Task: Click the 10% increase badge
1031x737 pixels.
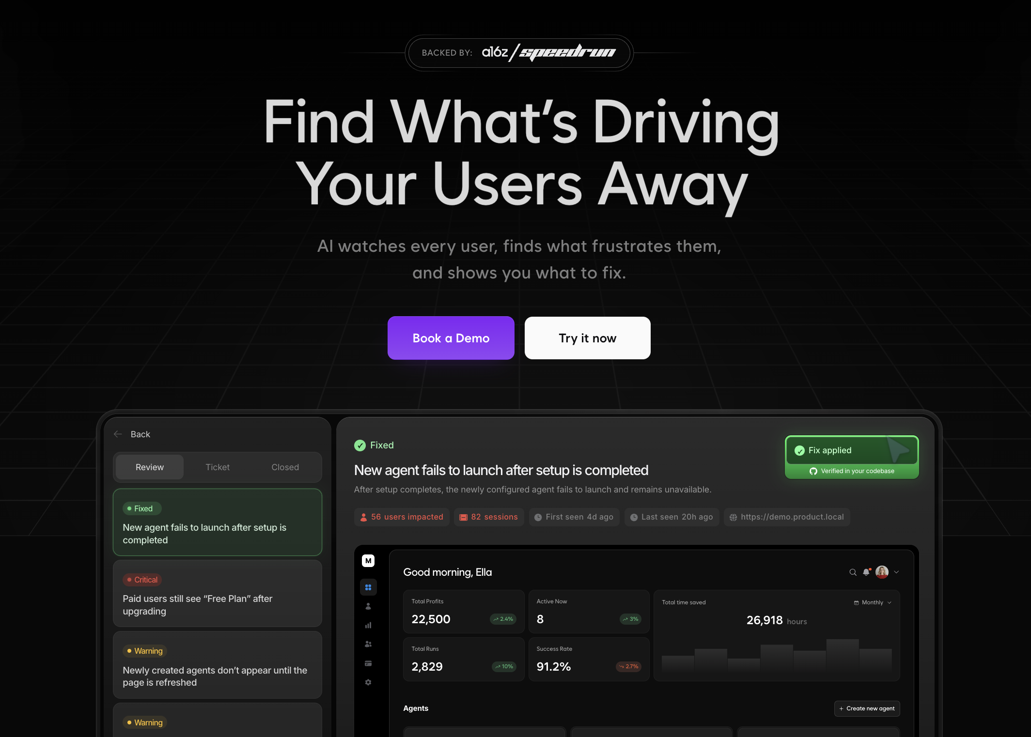Action: 504,667
